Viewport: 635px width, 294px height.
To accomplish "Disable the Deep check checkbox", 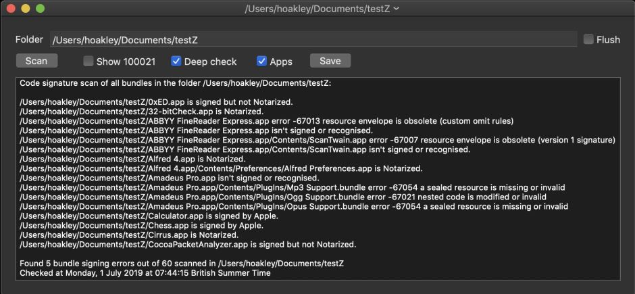I will (x=176, y=62).
